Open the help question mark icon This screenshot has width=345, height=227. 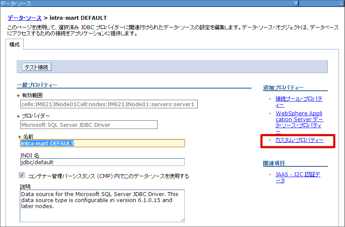coord(295,3)
